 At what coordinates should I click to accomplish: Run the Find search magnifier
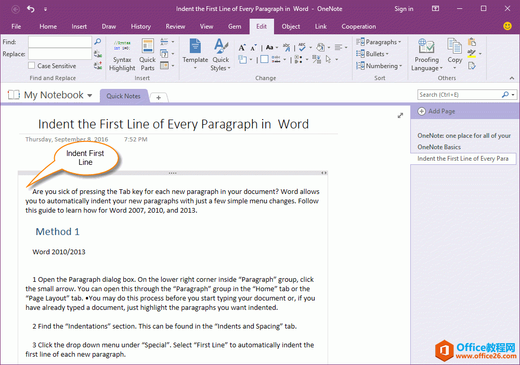(97, 42)
